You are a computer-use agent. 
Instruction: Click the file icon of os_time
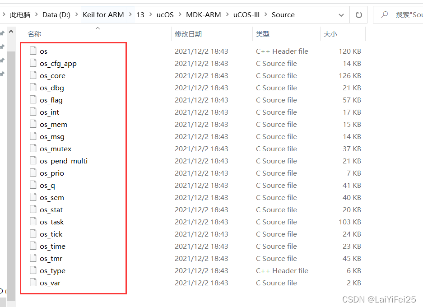pos(33,246)
